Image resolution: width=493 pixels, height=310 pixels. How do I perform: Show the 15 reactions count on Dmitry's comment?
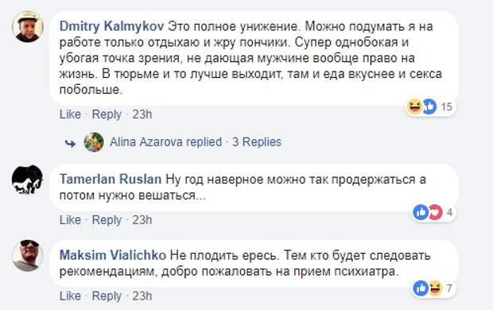(x=446, y=107)
